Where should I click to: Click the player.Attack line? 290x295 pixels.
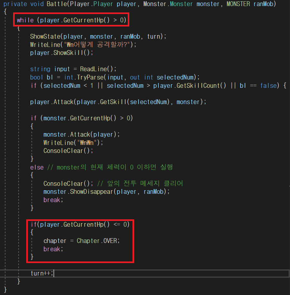(118, 102)
